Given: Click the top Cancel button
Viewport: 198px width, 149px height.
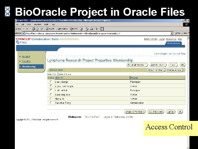Looking at the screenshot, I should [x=173, y=65].
